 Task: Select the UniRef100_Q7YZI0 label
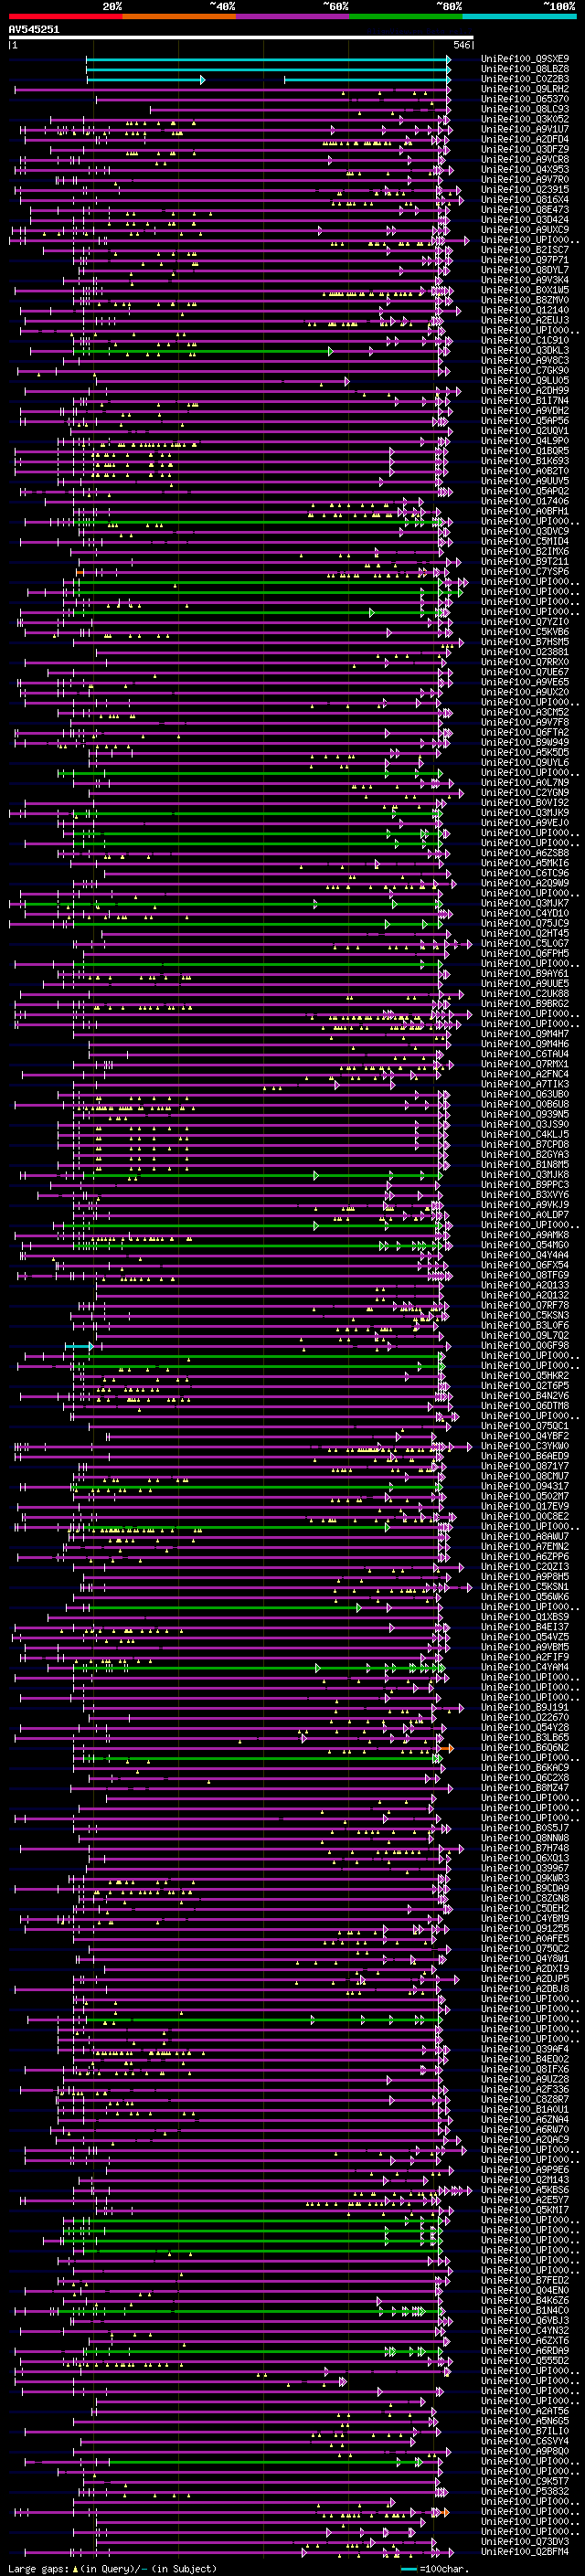(525, 622)
